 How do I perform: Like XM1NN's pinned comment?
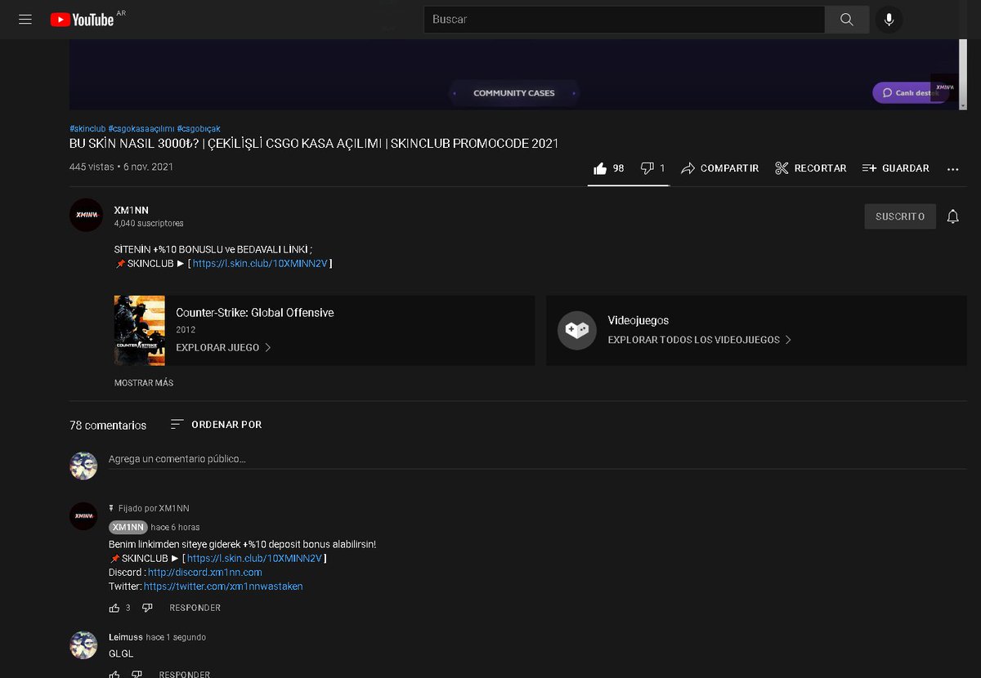click(x=114, y=608)
